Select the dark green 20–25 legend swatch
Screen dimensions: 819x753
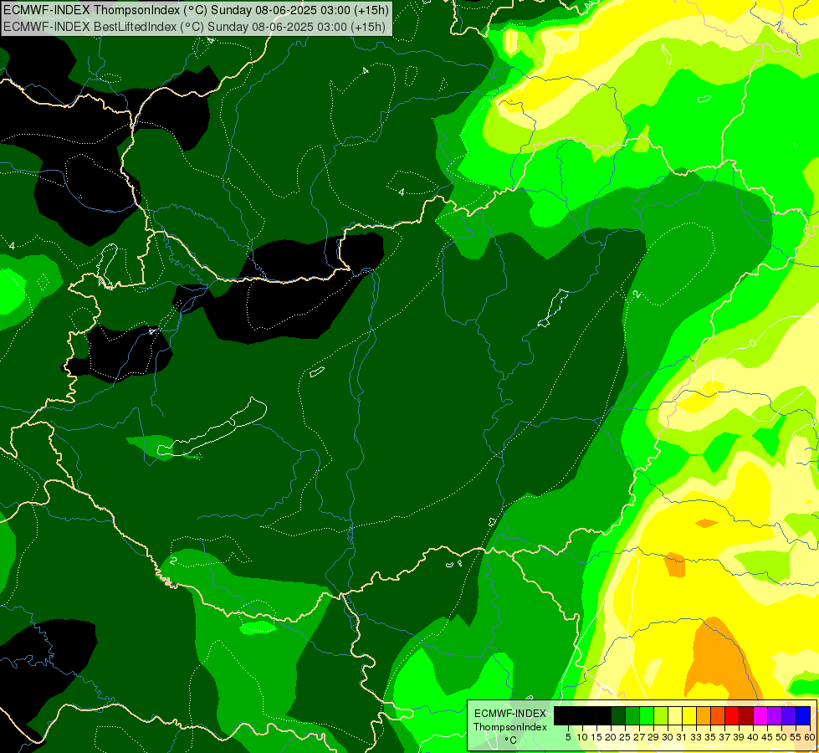(x=618, y=716)
